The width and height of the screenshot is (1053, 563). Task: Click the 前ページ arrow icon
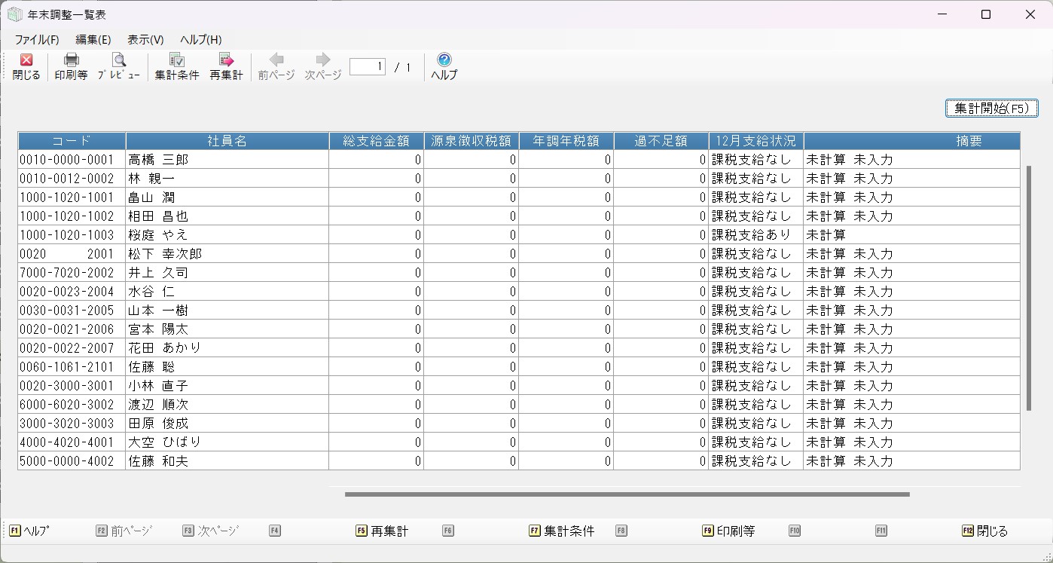click(276, 60)
